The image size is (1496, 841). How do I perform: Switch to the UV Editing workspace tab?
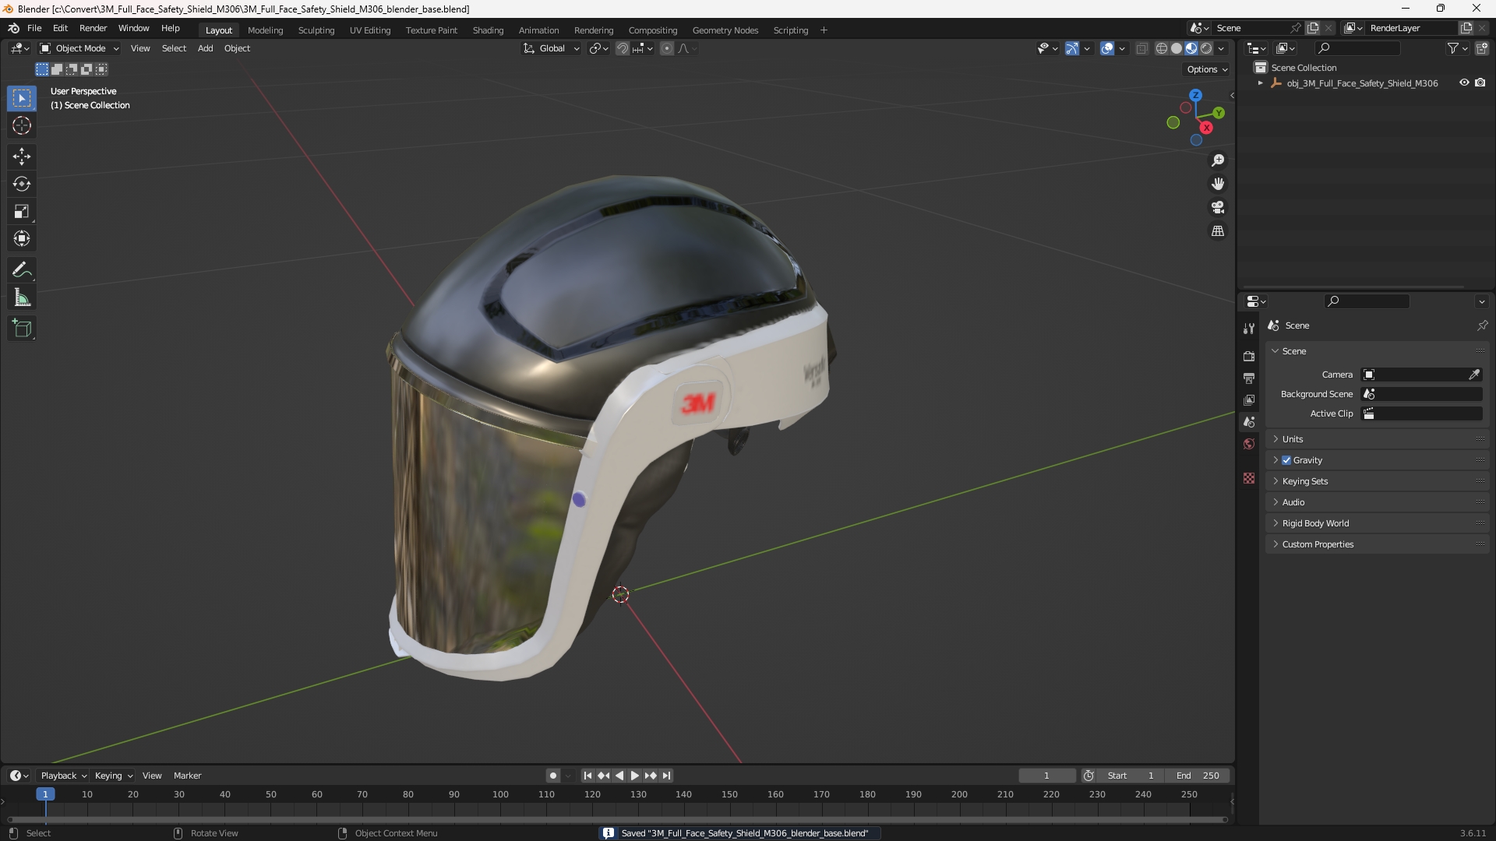coord(370,30)
